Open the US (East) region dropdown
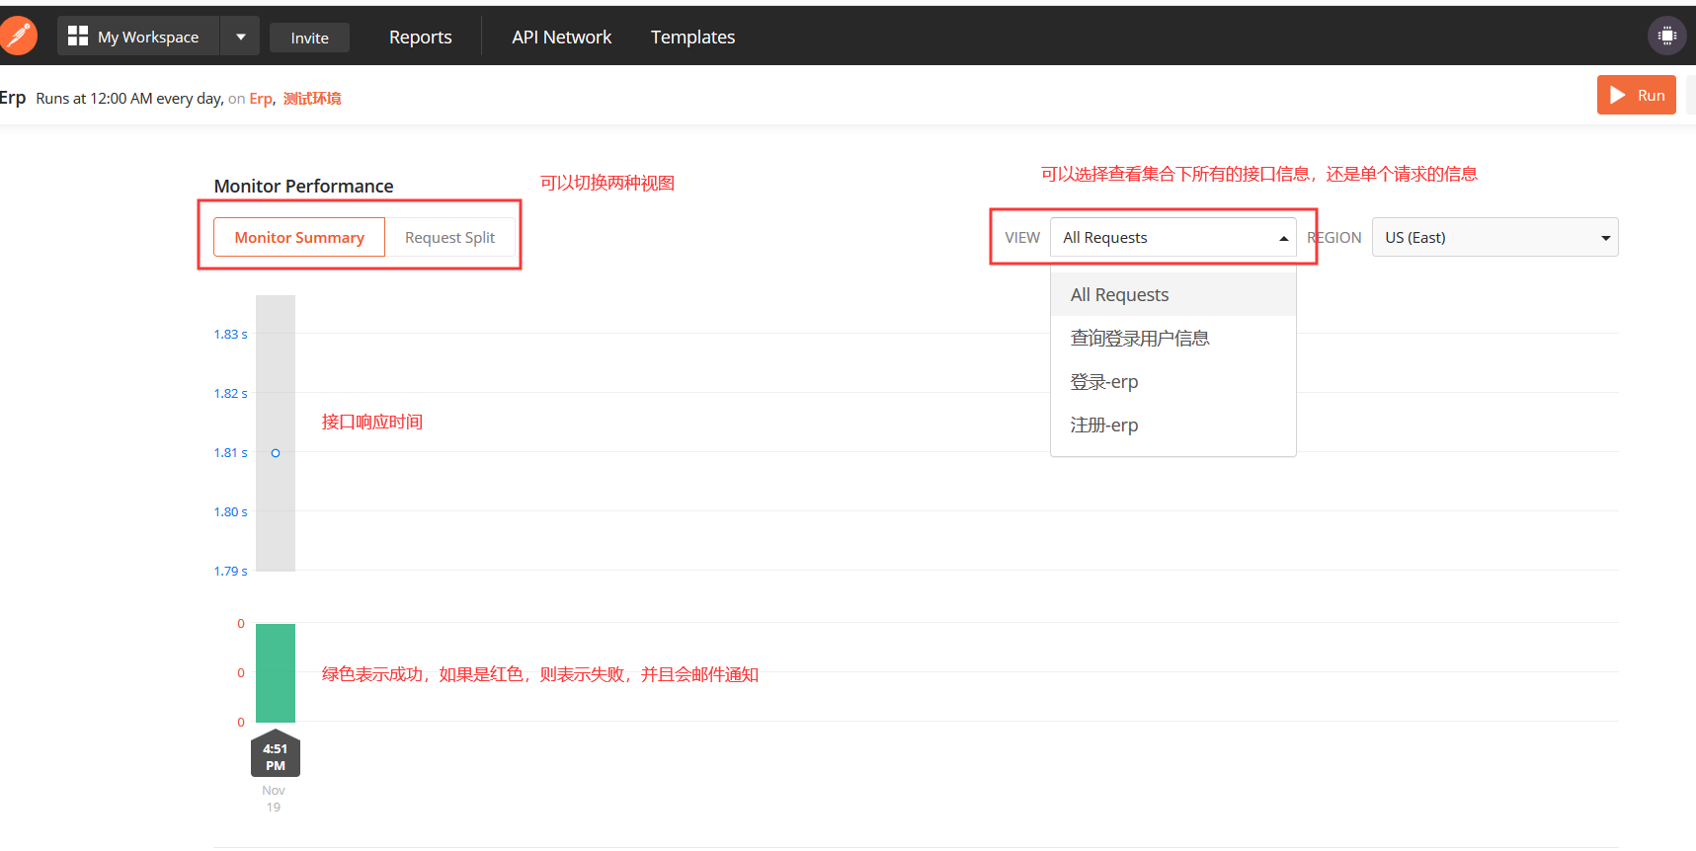 (1494, 238)
